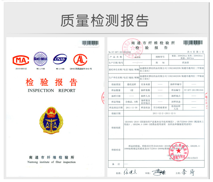Click the 被套: 200*230cm size specification cell
Viewport: 213px width, 182px height.
(187, 57)
